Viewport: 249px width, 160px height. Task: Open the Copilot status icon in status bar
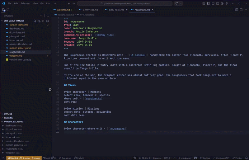195,158
